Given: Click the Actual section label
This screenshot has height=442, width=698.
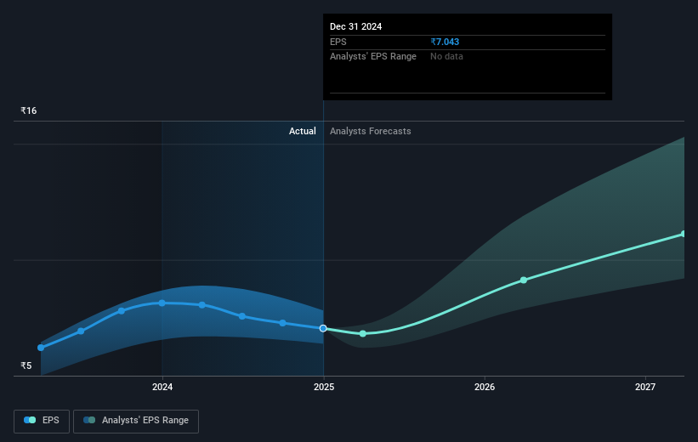Looking at the screenshot, I should [303, 131].
